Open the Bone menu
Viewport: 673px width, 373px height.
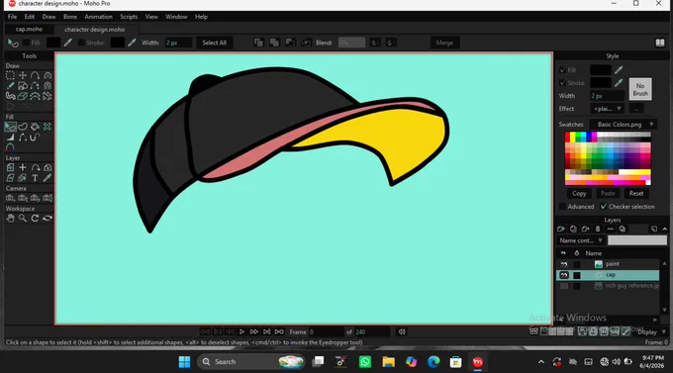point(70,17)
